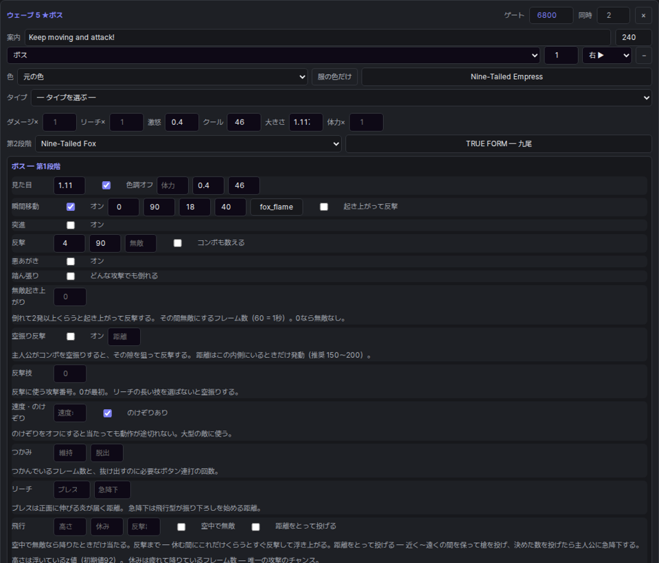Open the 第2段階 Nine-Tailed Fox dropdown
The image size is (659, 563).
coord(188,143)
